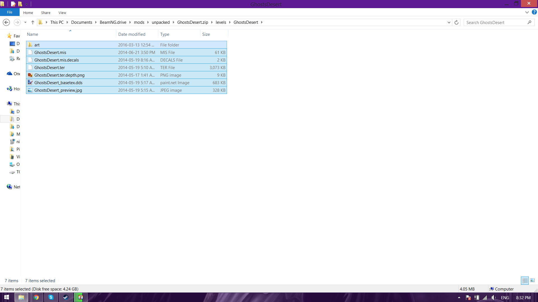Image resolution: width=538 pixels, height=302 pixels.
Task: Open the Customize Quick Access Toolbar dropdown
Action: pos(26,4)
